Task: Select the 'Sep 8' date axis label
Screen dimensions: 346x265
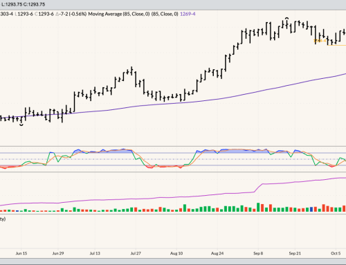Action: [258, 253]
